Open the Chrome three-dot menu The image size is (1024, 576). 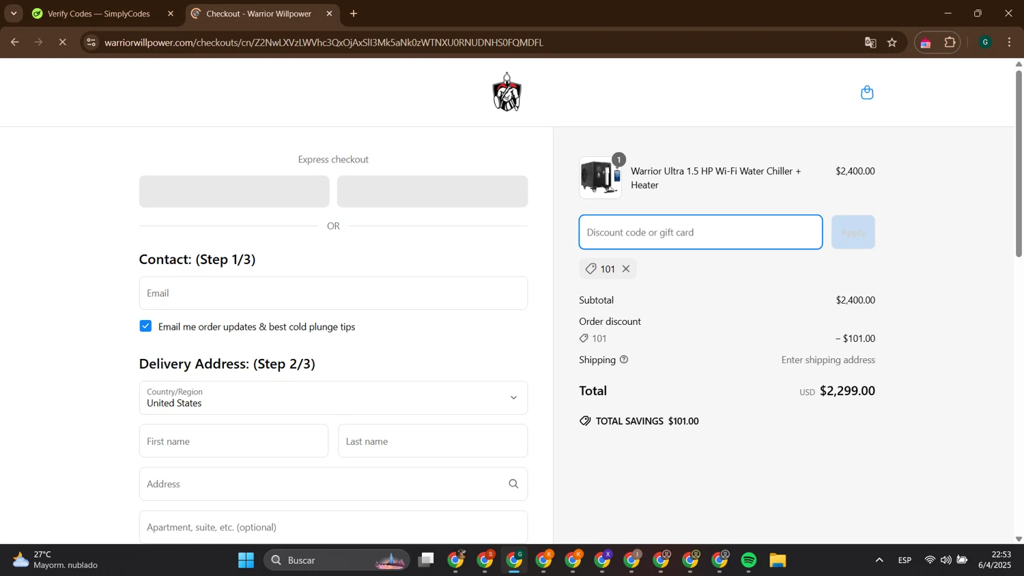pos(1010,42)
